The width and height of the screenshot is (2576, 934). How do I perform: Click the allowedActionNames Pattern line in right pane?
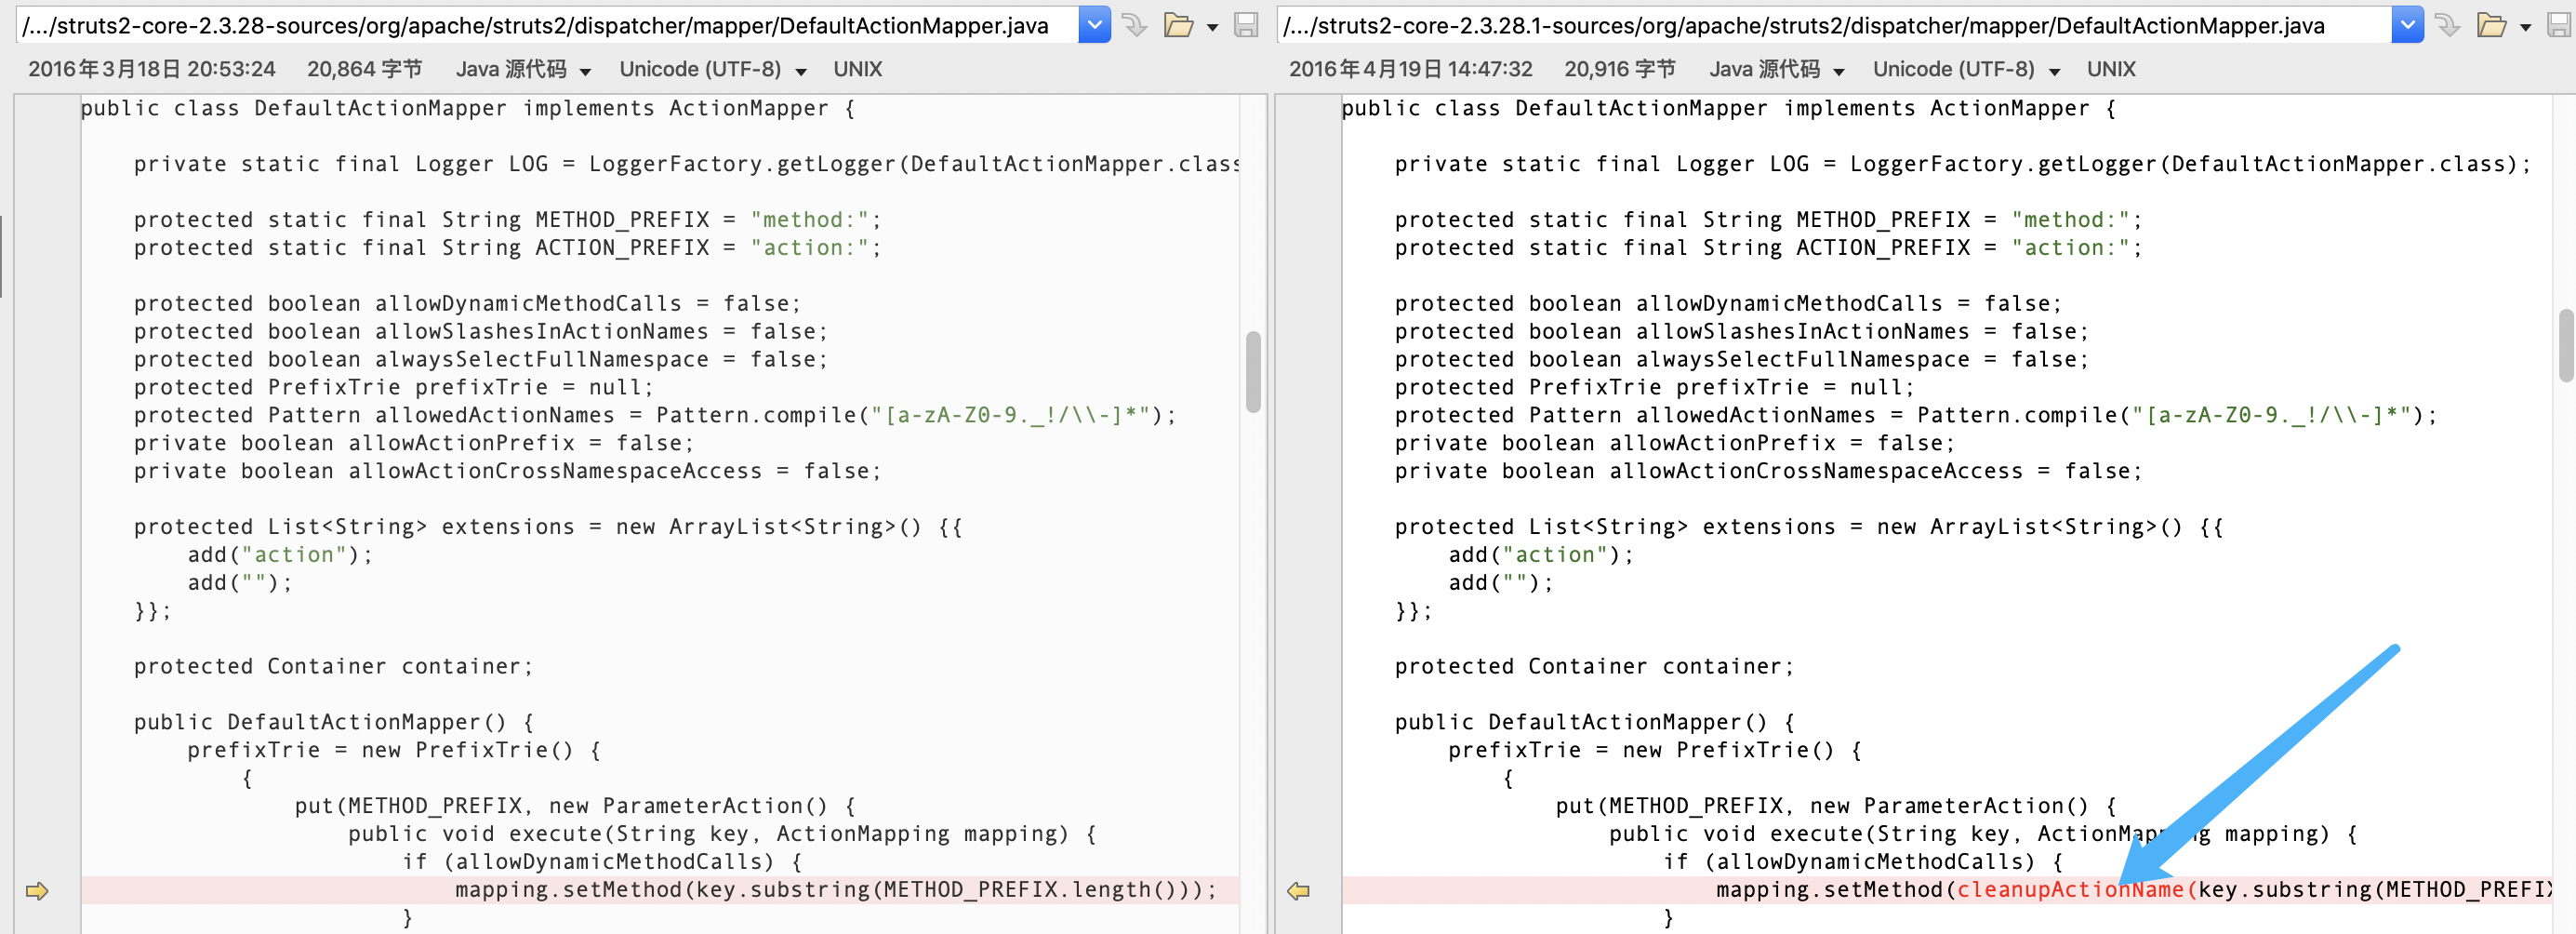[x=1916, y=416]
